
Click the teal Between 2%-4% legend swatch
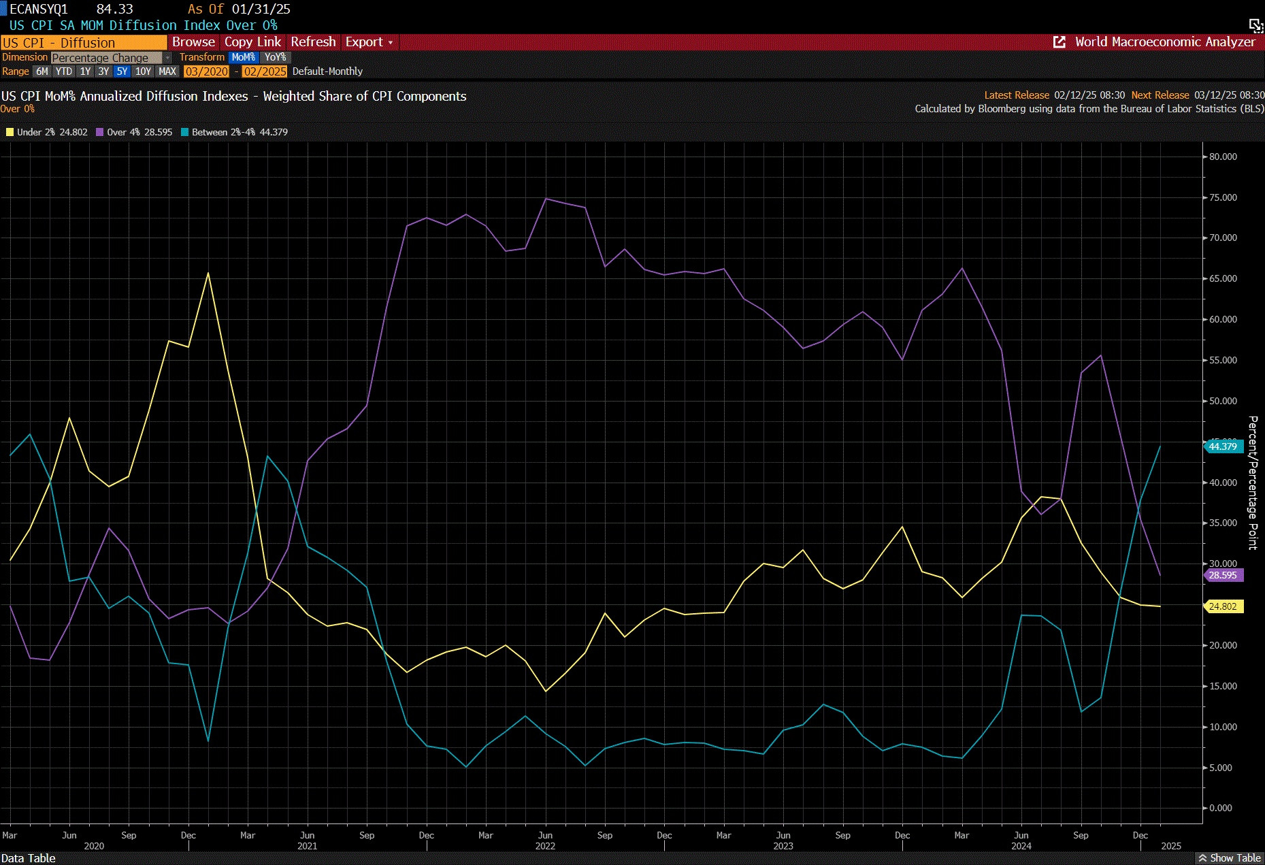[x=185, y=132]
